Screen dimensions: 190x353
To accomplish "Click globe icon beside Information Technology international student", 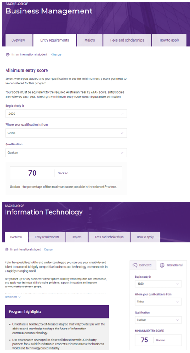I will tap(6, 250).
